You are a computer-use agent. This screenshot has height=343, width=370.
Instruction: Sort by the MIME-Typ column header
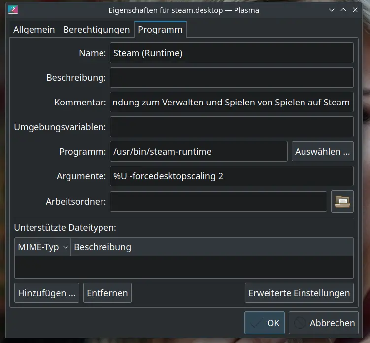click(x=43, y=247)
